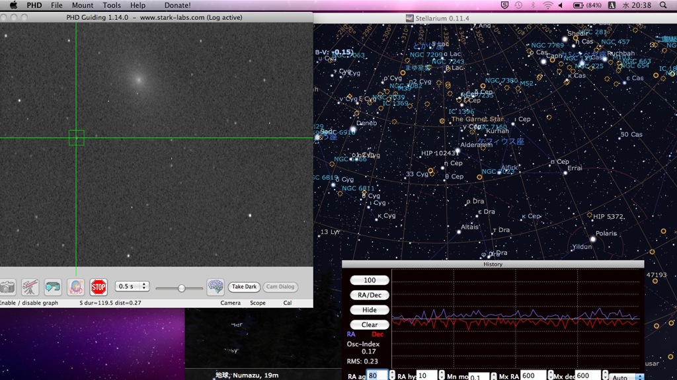
Task: Click the Take Dark button
Action: [244, 287]
